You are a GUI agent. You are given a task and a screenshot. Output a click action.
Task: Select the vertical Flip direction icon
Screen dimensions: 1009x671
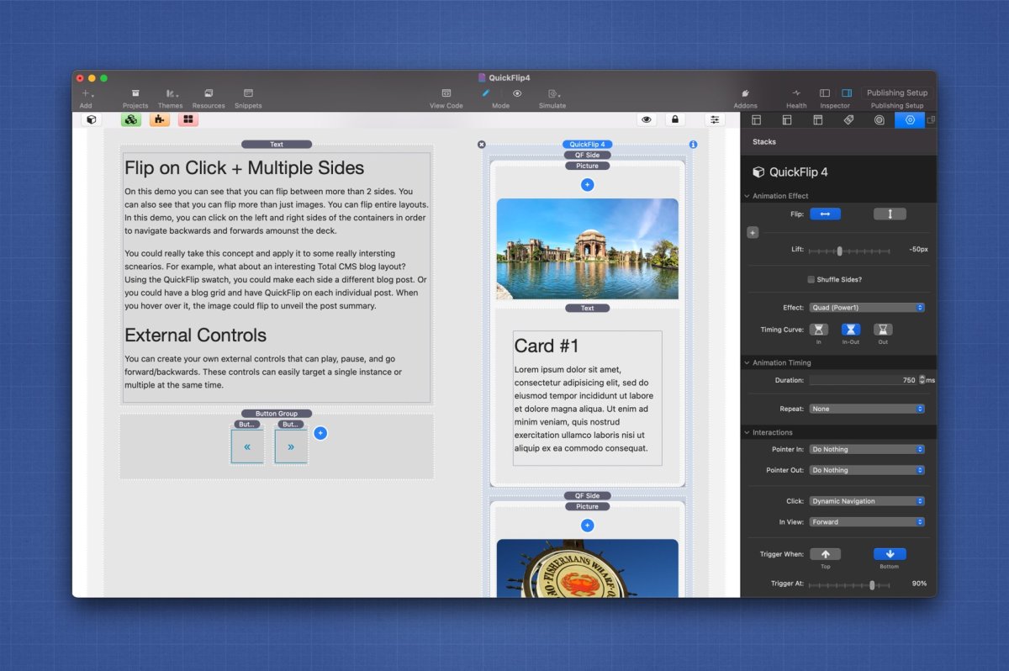click(890, 214)
